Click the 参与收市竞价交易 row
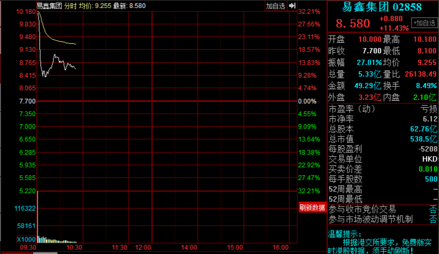 click(x=383, y=209)
